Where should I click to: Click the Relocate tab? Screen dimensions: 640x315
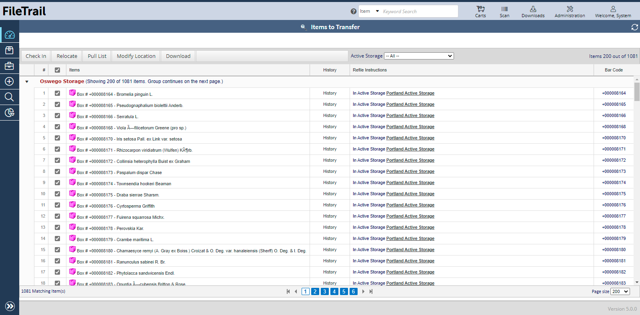[x=67, y=56]
